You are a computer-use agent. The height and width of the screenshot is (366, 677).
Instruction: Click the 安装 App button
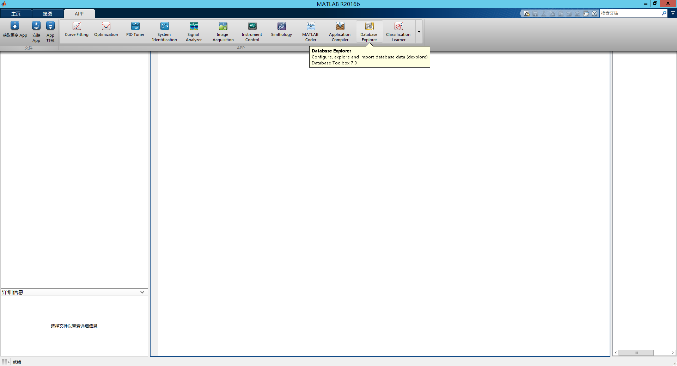36,31
